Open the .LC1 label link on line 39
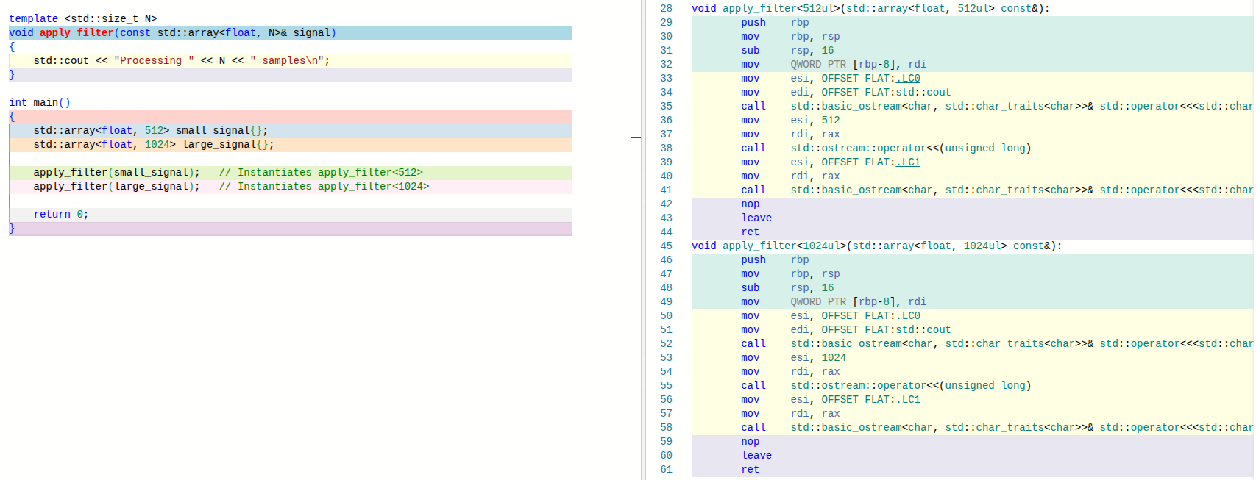Screen dimensions: 1256x480 point(908,162)
